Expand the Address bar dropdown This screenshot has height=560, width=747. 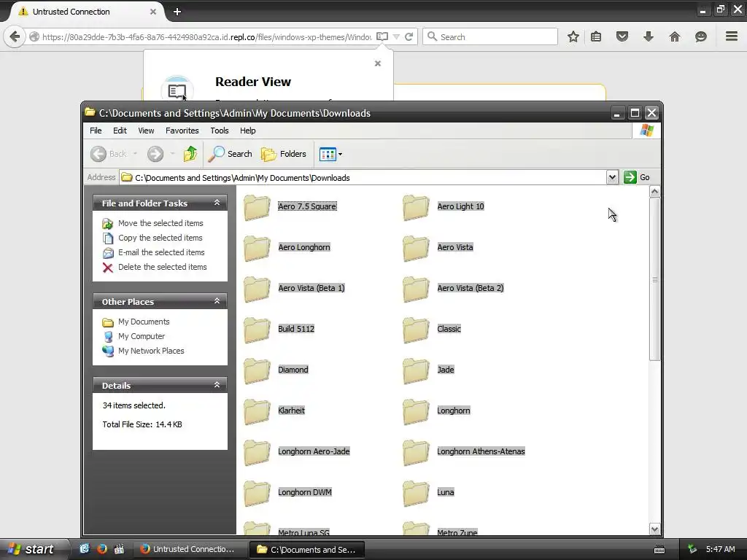coord(612,178)
